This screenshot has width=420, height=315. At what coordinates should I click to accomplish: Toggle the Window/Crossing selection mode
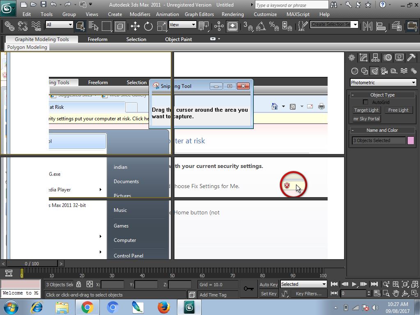pyautogui.click(x=120, y=26)
